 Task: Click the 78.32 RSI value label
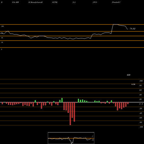132,29
